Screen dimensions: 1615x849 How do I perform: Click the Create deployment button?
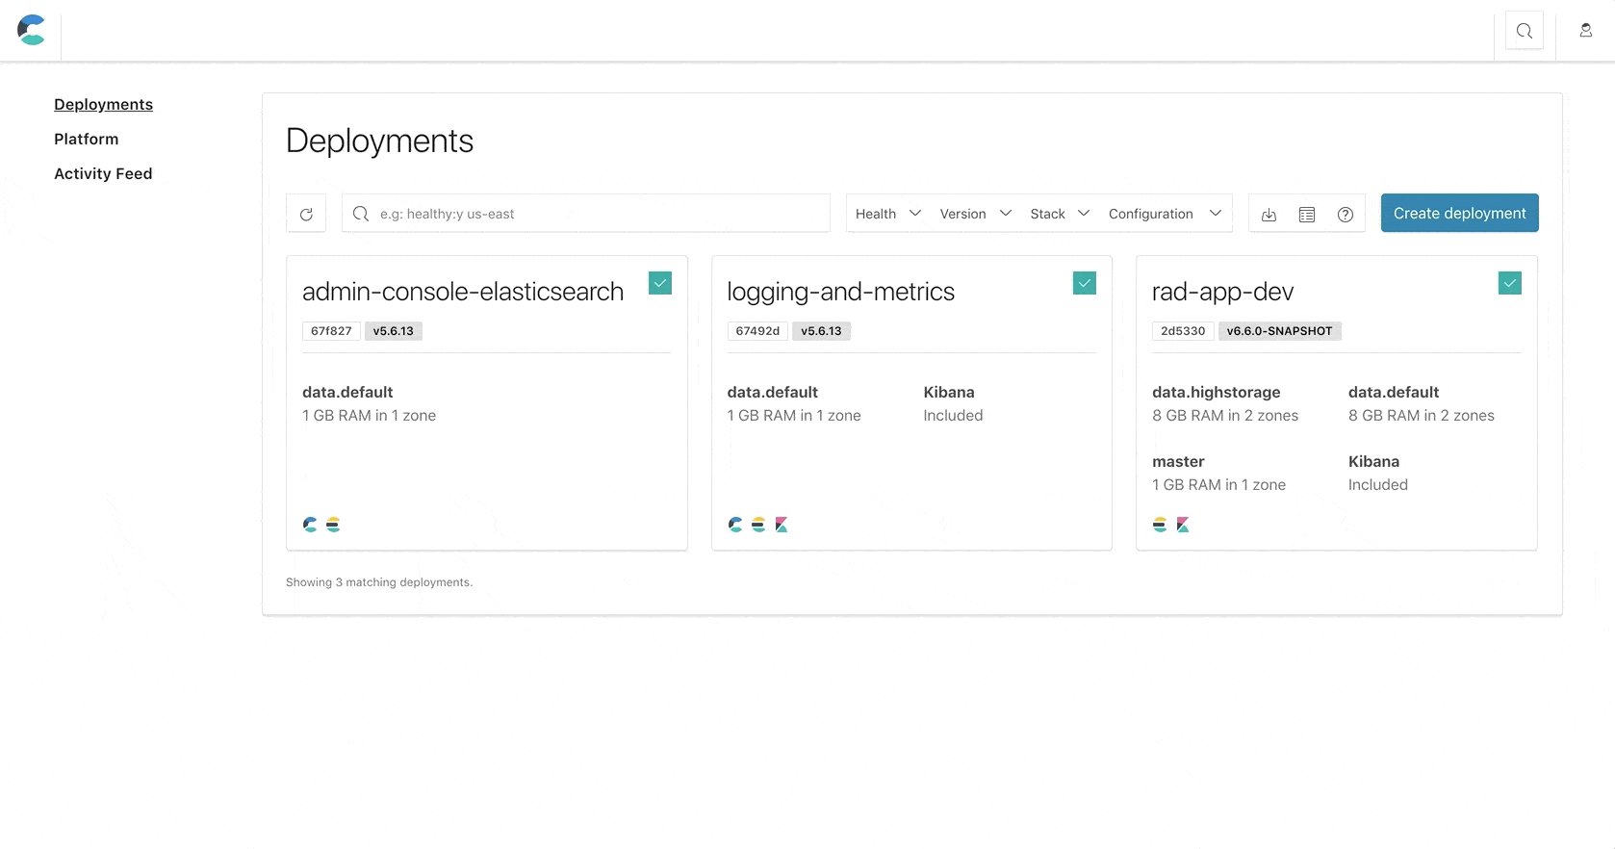click(x=1459, y=213)
